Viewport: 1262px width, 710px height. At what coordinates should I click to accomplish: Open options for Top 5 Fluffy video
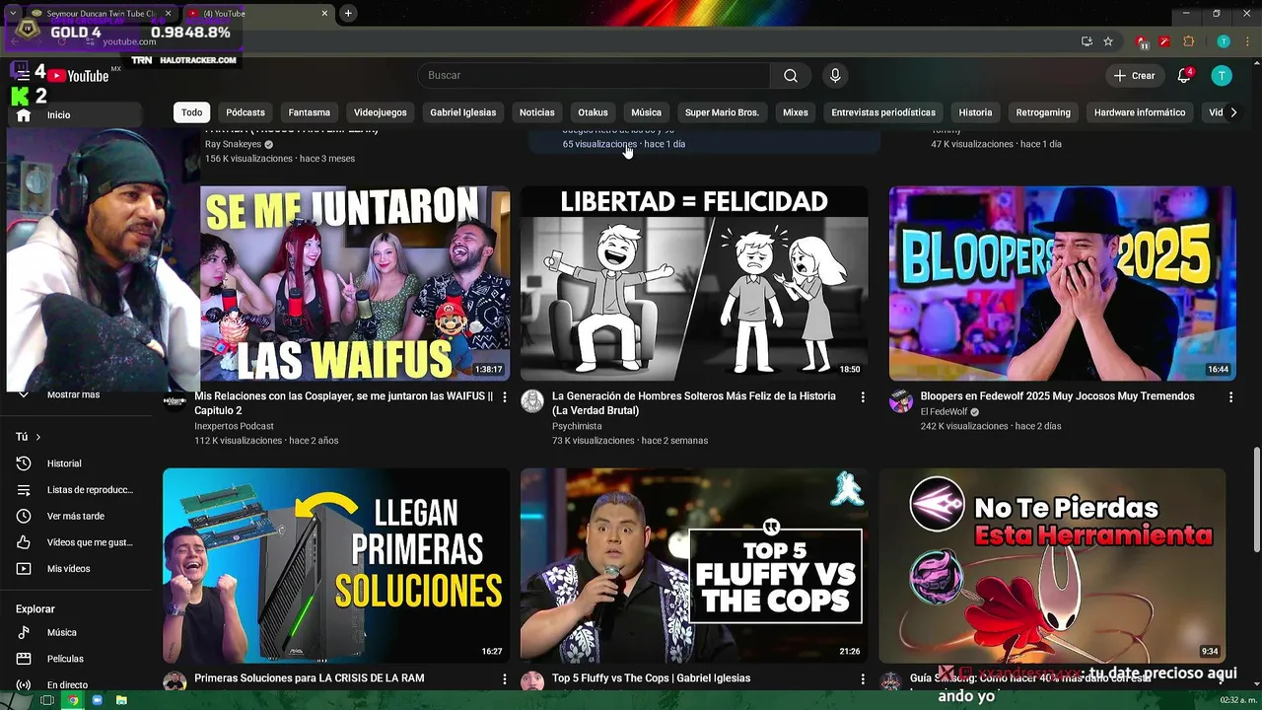click(x=863, y=678)
